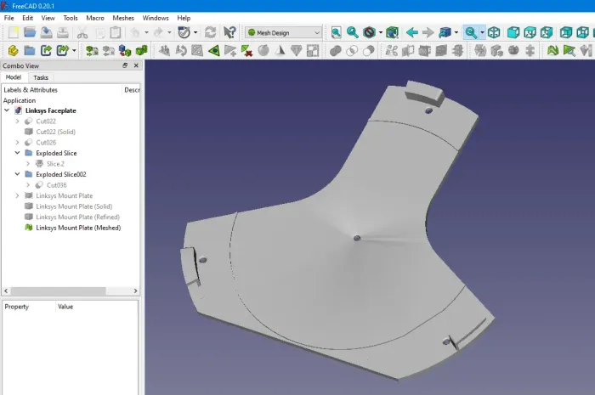Open the Macro menu
Screen dimensions: 595x395
tap(95, 18)
